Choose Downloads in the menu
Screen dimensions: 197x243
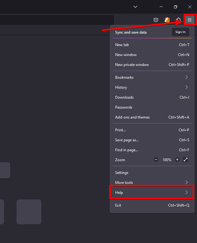(x=124, y=97)
